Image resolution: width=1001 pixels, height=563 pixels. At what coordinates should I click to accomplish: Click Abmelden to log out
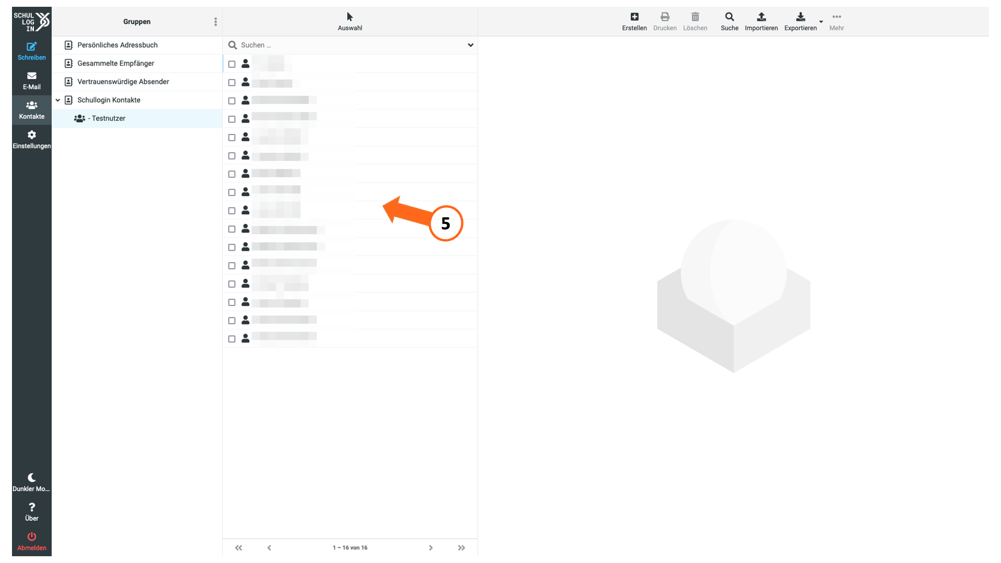[x=32, y=541]
